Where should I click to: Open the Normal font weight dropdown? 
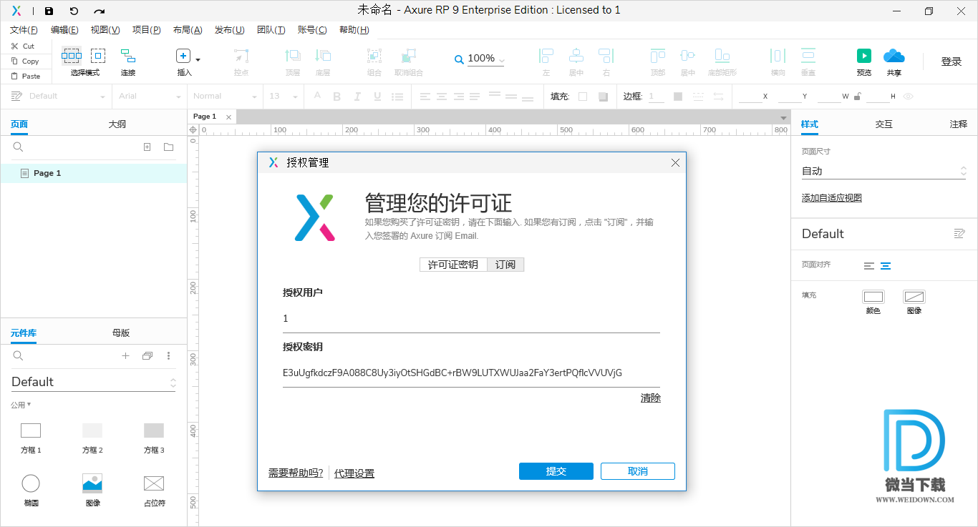click(225, 97)
